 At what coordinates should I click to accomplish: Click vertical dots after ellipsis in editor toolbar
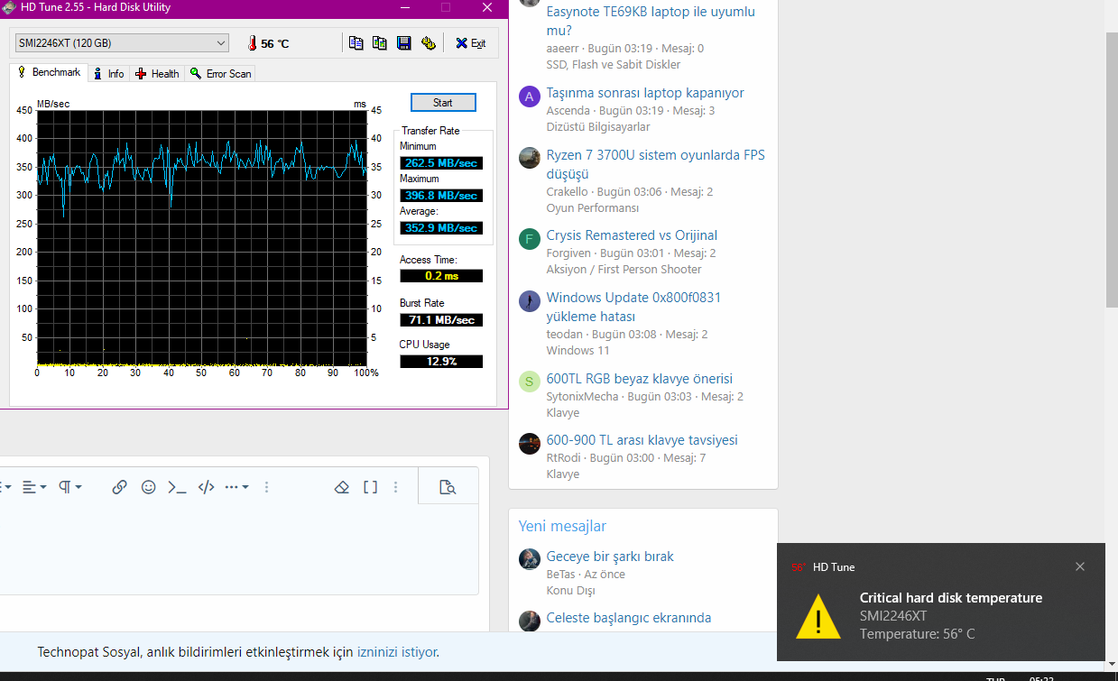(x=266, y=487)
